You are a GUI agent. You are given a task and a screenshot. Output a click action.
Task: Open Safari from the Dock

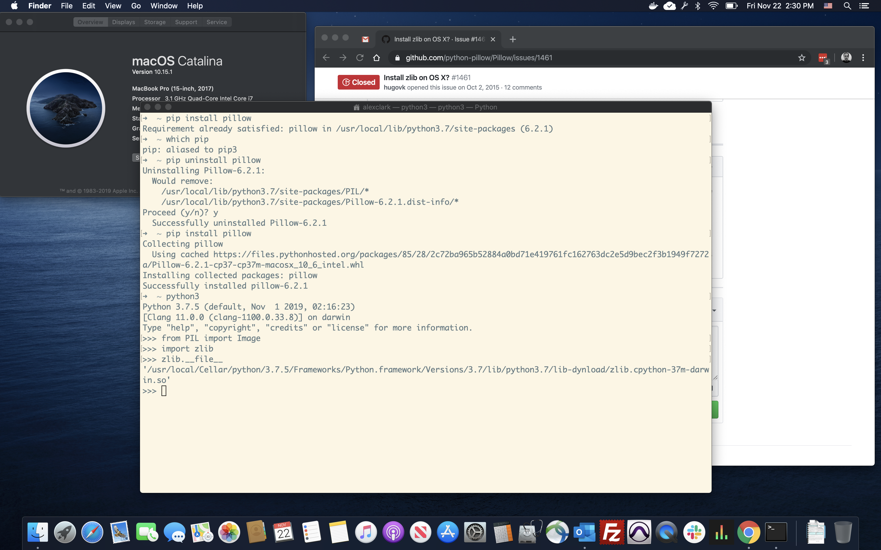click(92, 532)
